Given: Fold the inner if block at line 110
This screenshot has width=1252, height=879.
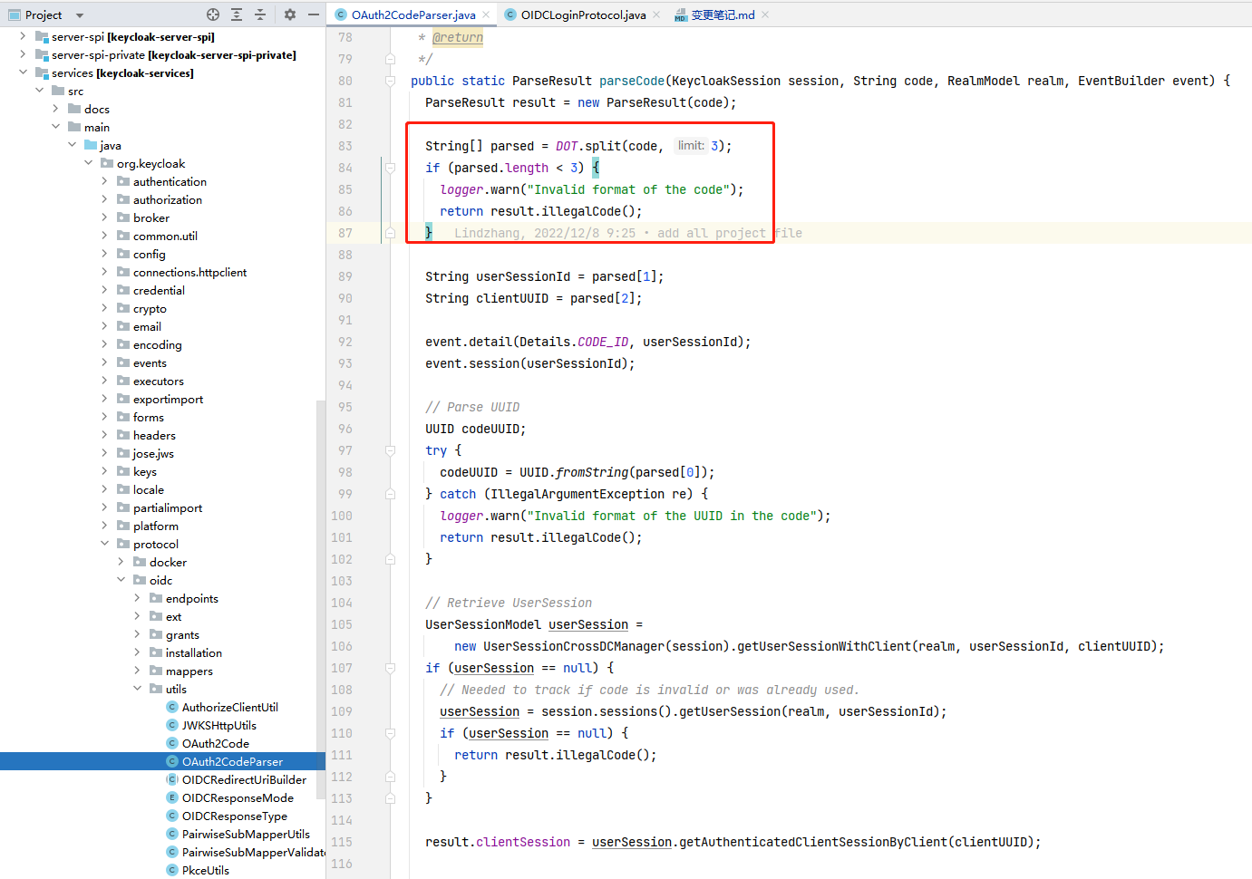Looking at the screenshot, I should [390, 733].
